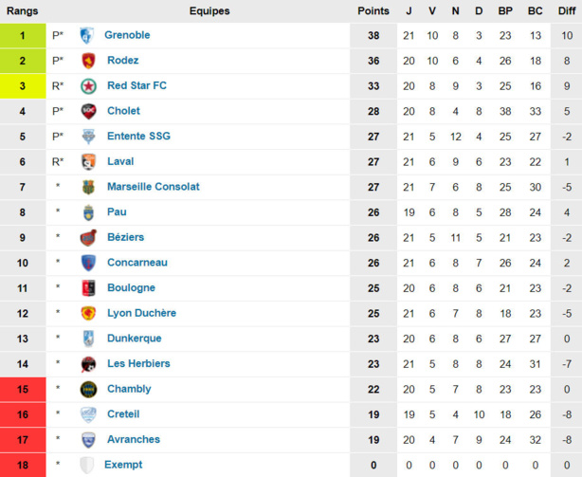Click the Boulogne club badge
582x477 pixels.
coord(88,288)
